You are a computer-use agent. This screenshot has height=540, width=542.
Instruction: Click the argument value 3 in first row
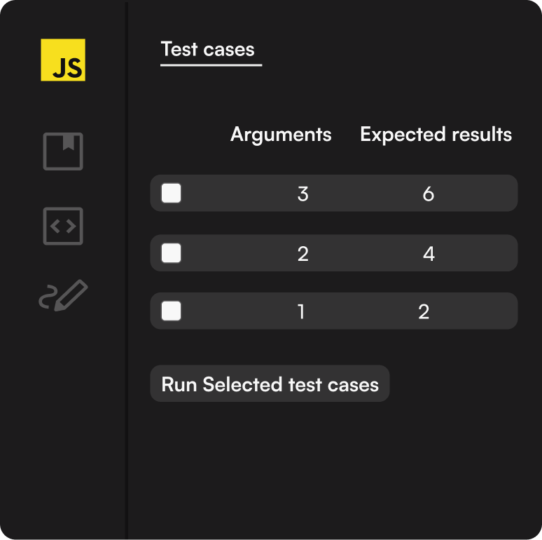click(303, 194)
